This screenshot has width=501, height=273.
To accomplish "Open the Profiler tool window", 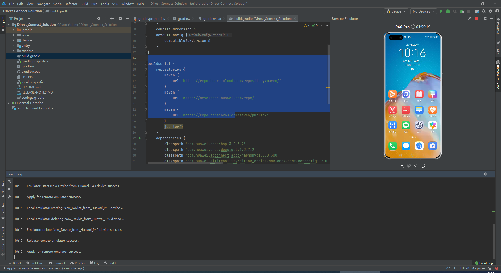I will (77, 263).
